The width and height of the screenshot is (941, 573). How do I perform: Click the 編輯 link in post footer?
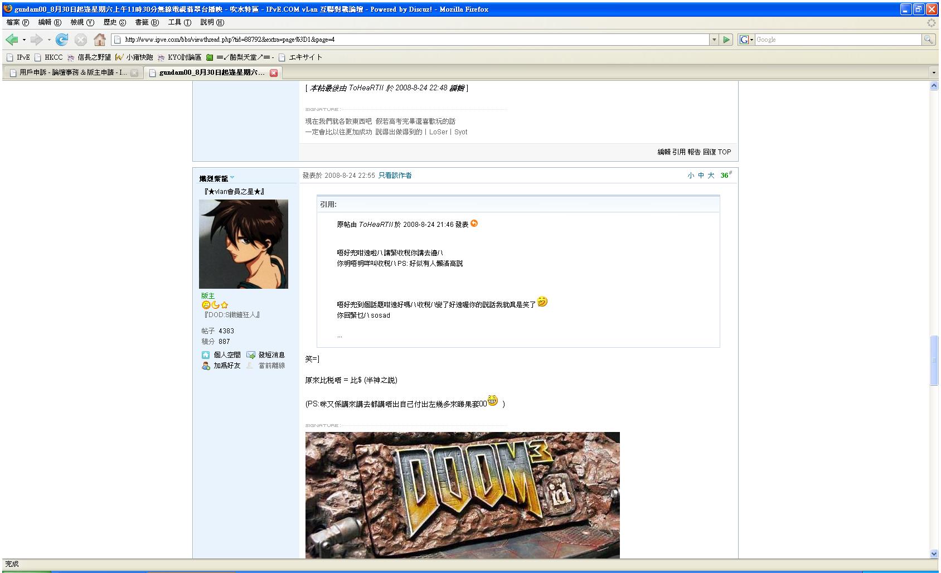(664, 152)
